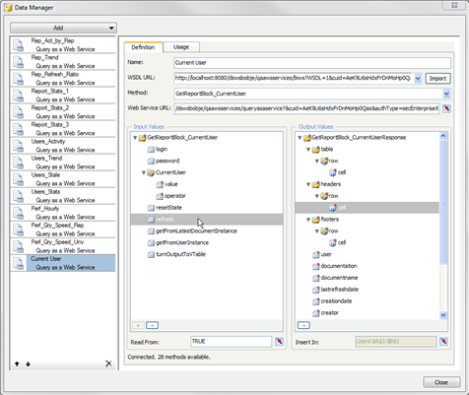Click the Import button
This screenshot has width=469, height=395.
pyautogui.click(x=437, y=79)
